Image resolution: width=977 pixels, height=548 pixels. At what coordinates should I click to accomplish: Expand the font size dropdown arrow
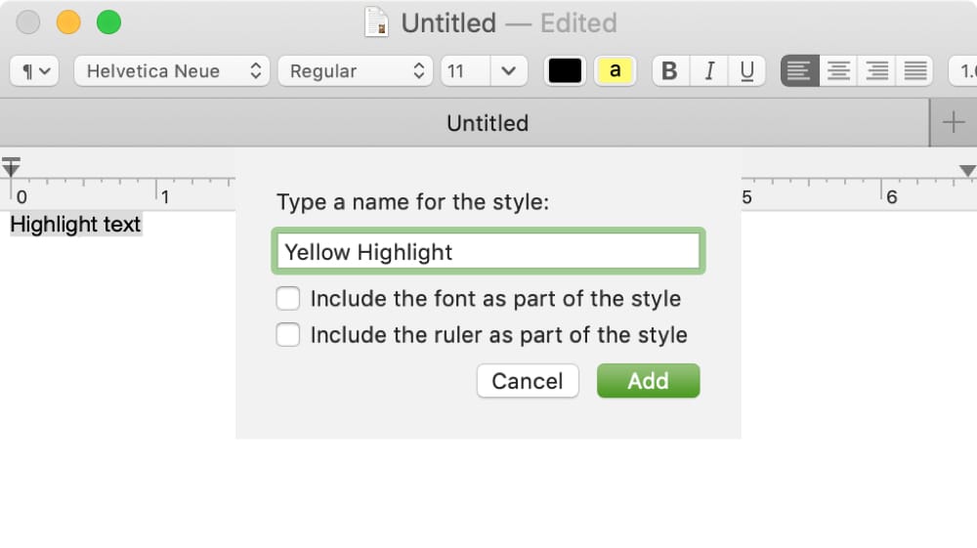tap(509, 71)
